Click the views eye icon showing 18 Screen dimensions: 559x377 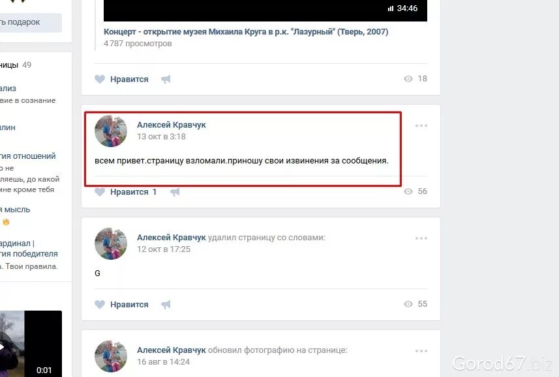click(408, 79)
